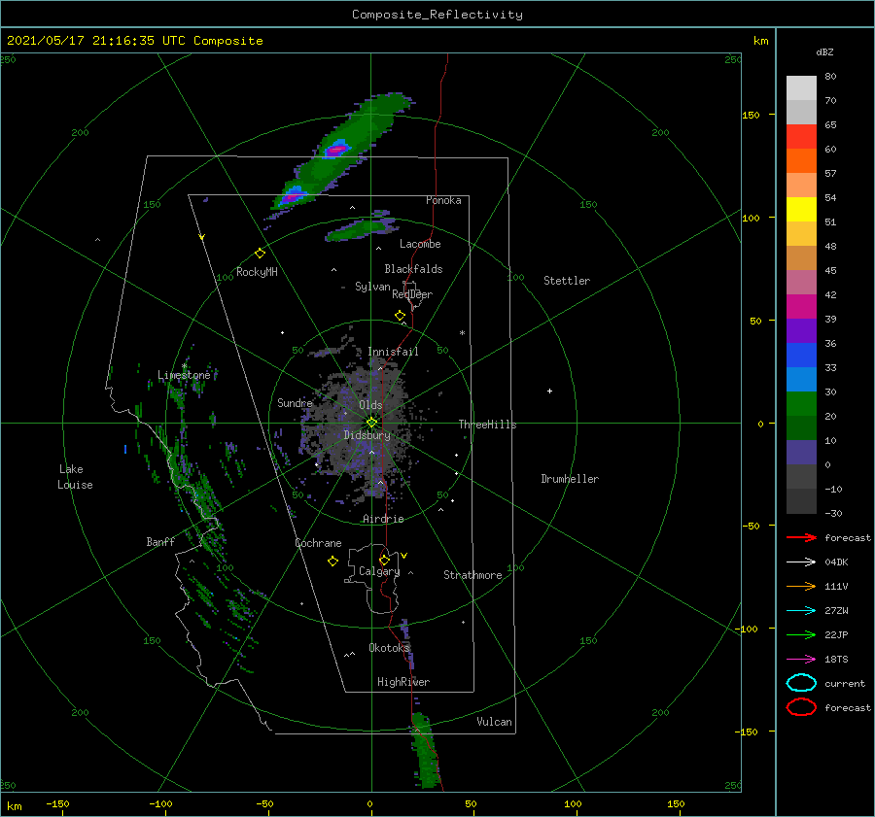Click the 33 dBZ blue color swatch

pyautogui.click(x=801, y=356)
